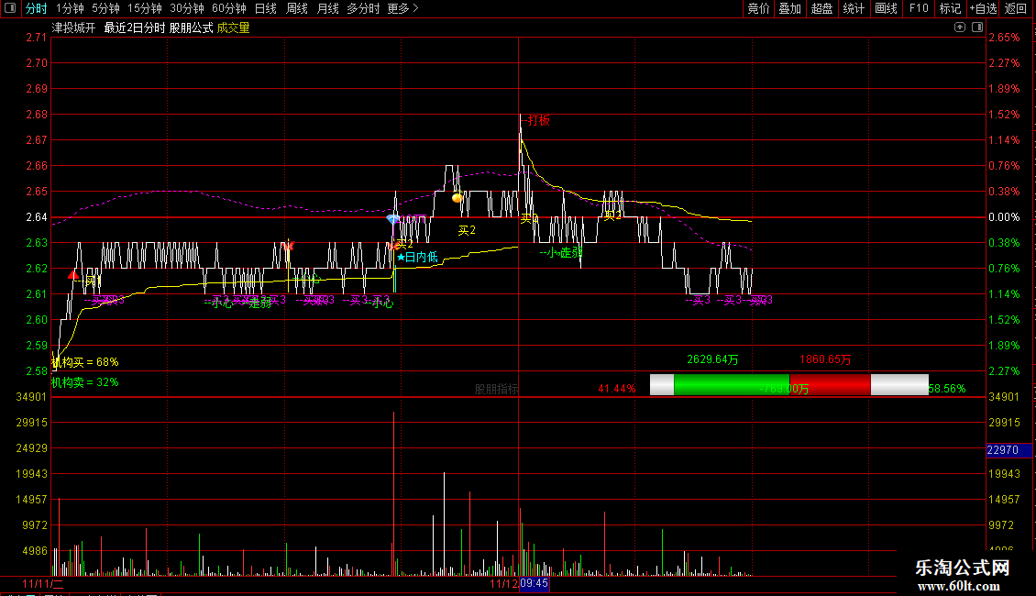Image resolution: width=1036 pixels, height=596 pixels.
Task: Select the 多分时 multi-day view
Action: coord(363,8)
